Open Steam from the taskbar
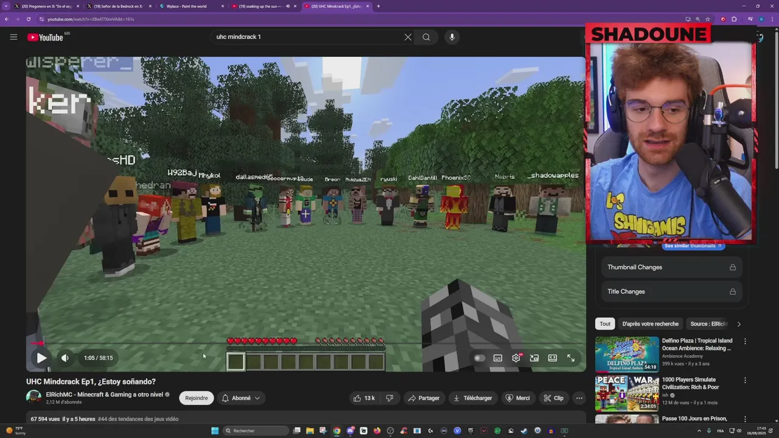The width and height of the screenshot is (779, 438). (524, 431)
